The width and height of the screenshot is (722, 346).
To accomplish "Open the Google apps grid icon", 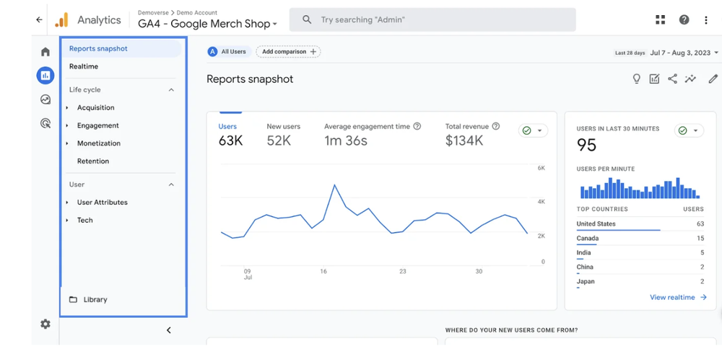I will 661,19.
